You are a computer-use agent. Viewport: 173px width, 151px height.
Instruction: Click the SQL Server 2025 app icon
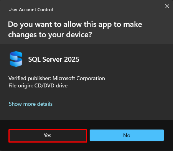[x=16, y=59]
